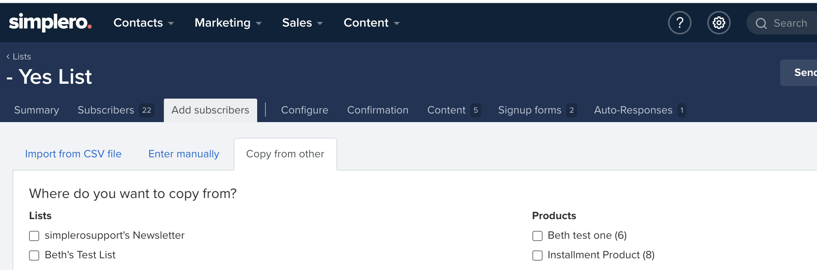Check simplerosupport's Newsletter checkbox
817x270 pixels.
click(x=34, y=236)
